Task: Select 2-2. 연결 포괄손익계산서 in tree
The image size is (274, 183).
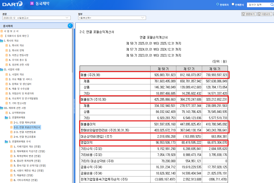Action: pos(27,127)
